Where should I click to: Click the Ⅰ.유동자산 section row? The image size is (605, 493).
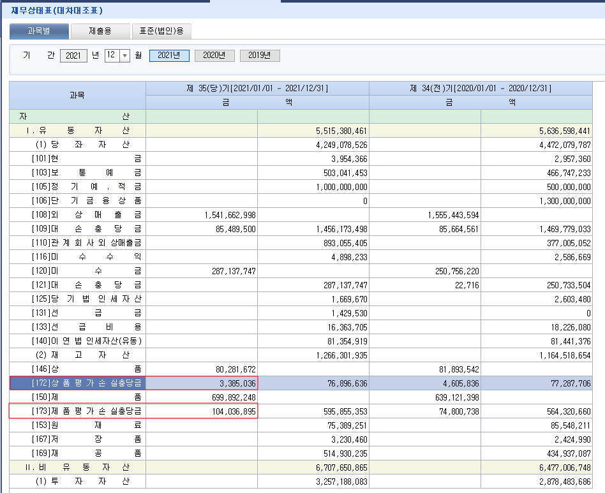[78, 130]
